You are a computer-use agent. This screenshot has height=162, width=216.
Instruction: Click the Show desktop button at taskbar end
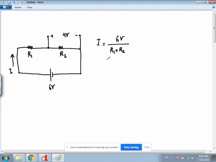click(x=214, y=158)
